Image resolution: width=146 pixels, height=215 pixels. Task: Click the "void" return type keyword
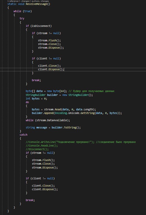click(21, 4)
